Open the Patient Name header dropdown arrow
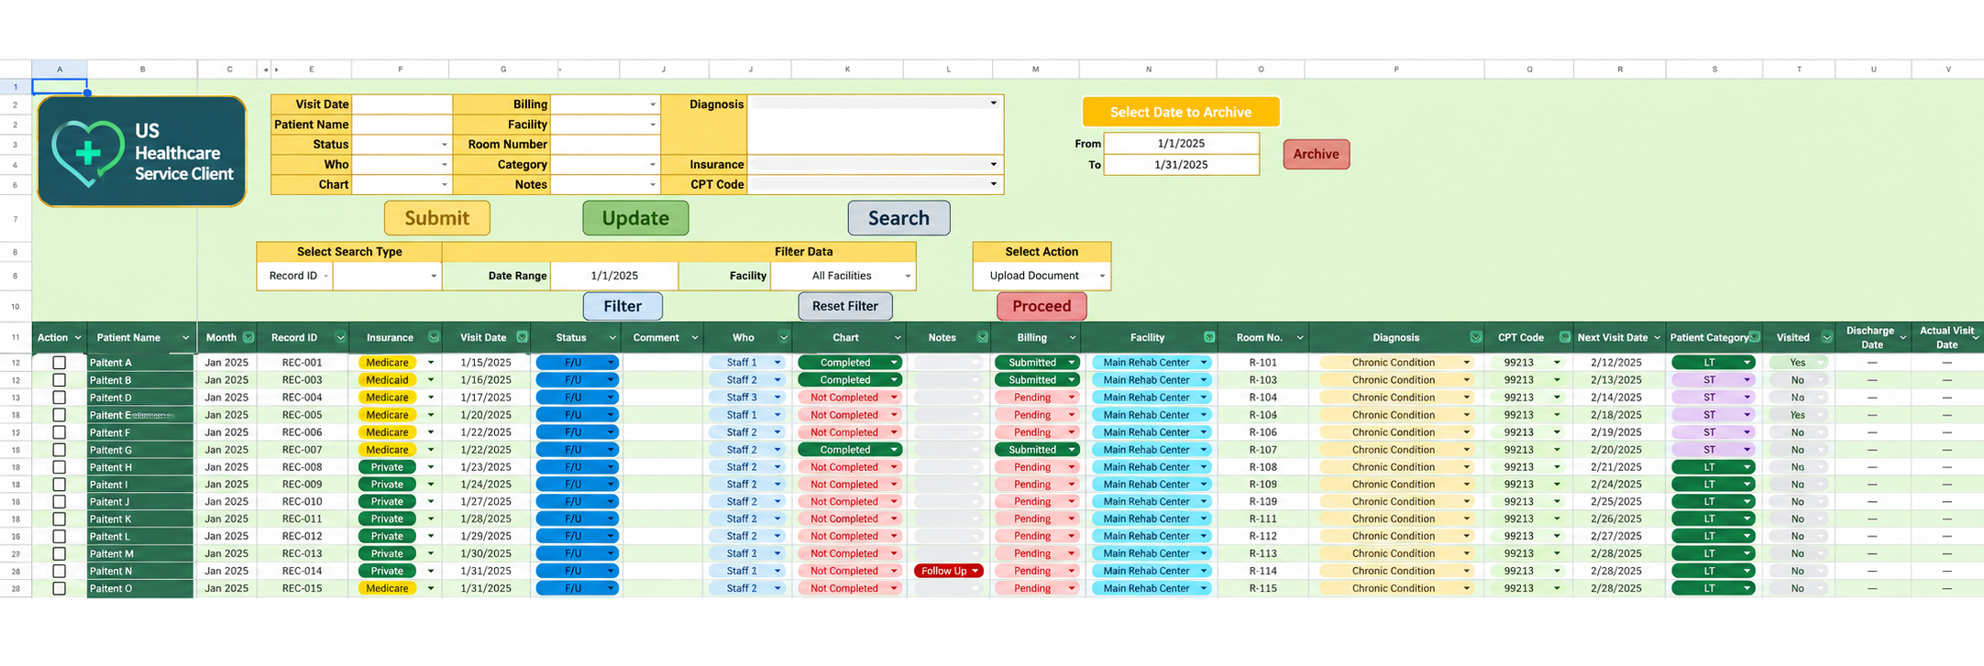The width and height of the screenshot is (1984, 666). point(186,338)
